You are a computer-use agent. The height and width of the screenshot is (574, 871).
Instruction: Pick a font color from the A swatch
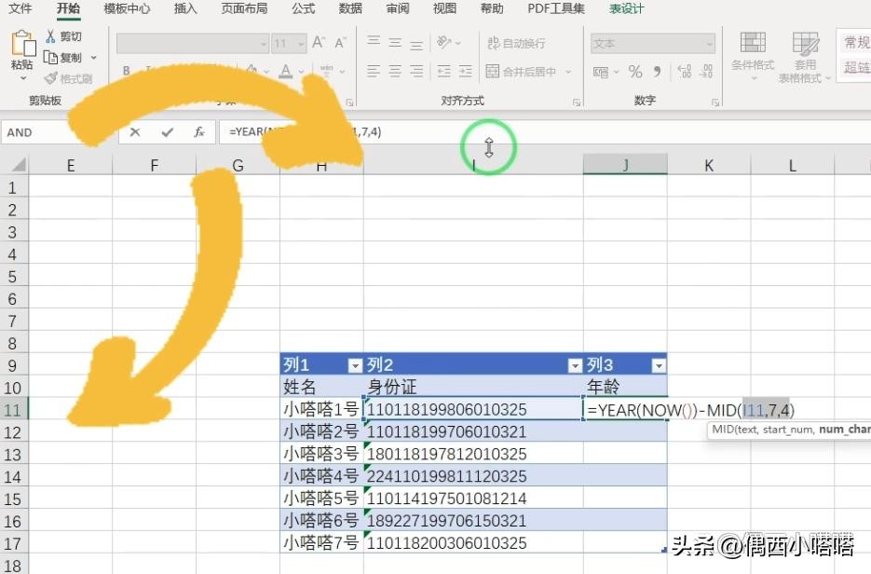pos(286,71)
